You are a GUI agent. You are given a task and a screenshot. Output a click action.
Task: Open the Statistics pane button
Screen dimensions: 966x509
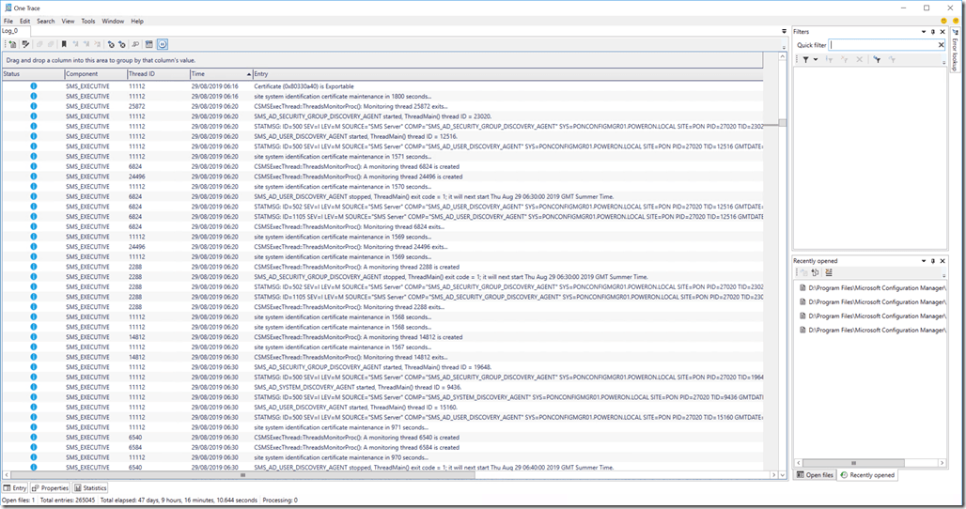tap(91, 488)
